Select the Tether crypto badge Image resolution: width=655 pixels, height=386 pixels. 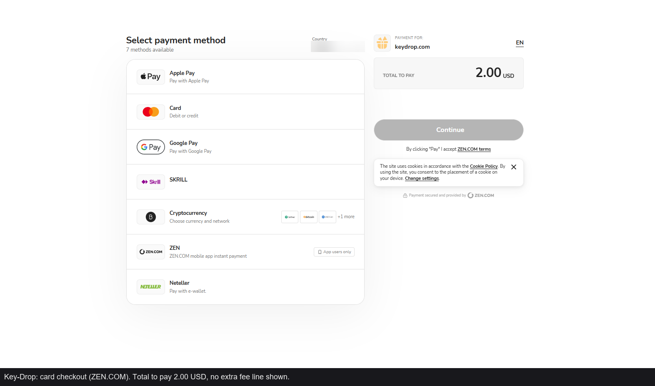290,217
